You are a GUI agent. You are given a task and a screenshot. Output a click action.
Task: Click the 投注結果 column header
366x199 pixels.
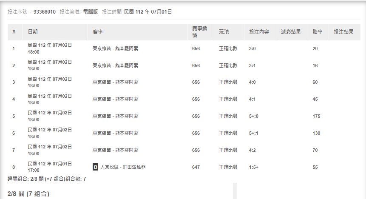pyautogui.click(x=344, y=32)
